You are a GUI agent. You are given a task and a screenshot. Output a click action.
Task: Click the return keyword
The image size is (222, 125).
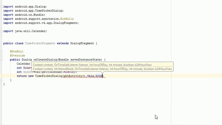coord(22,76)
